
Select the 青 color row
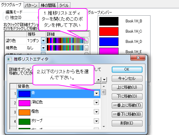tap(59, 94)
